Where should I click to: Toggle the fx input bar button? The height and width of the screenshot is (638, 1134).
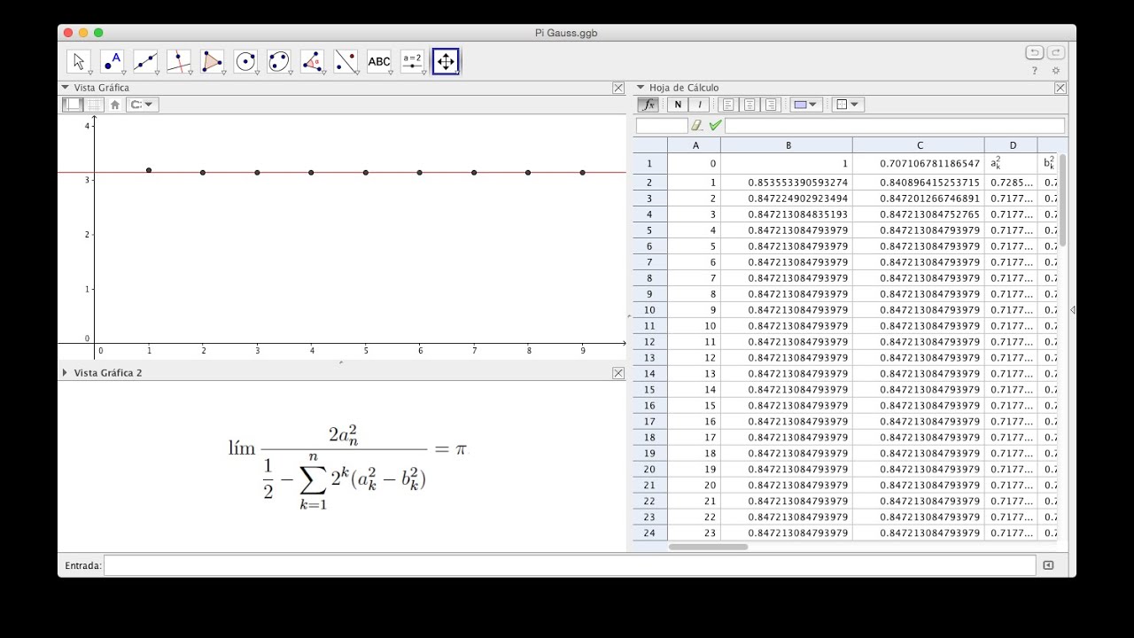[648, 105]
